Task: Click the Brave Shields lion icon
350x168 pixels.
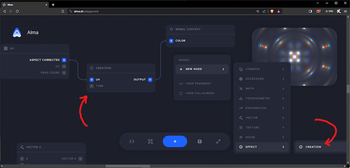Action: click(272, 11)
